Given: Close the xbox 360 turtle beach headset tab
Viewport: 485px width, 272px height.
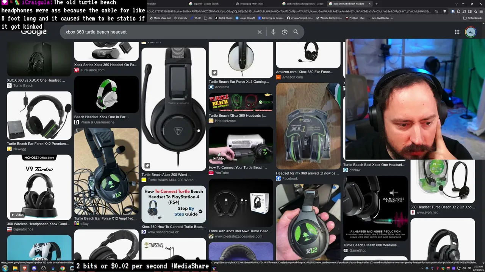Looking at the screenshot, I should click(369, 4).
